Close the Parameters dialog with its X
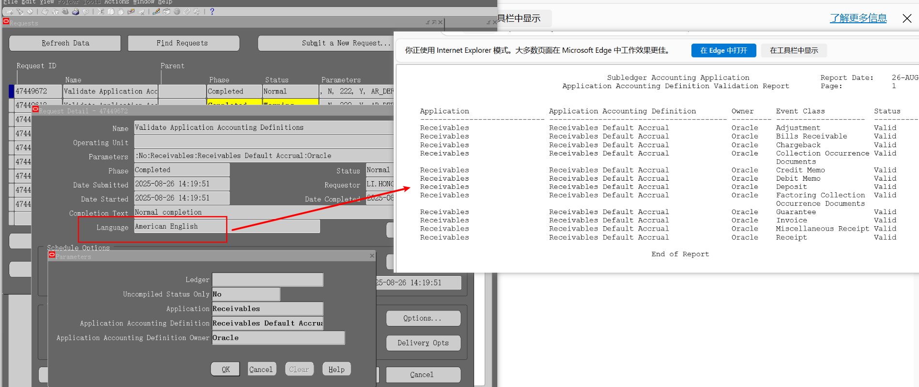This screenshot has width=919, height=387. [x=372, y=256]
